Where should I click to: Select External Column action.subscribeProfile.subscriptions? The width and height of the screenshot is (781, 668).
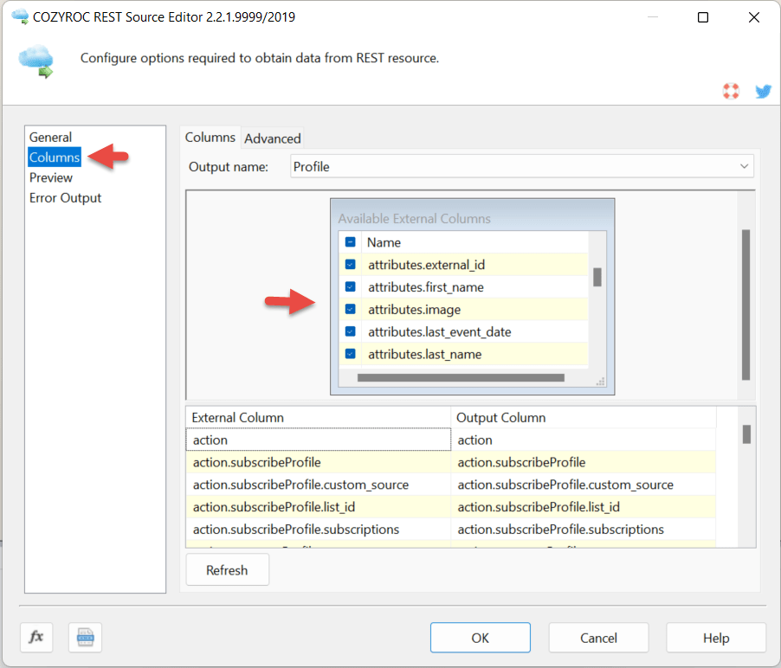click(319, 530)
